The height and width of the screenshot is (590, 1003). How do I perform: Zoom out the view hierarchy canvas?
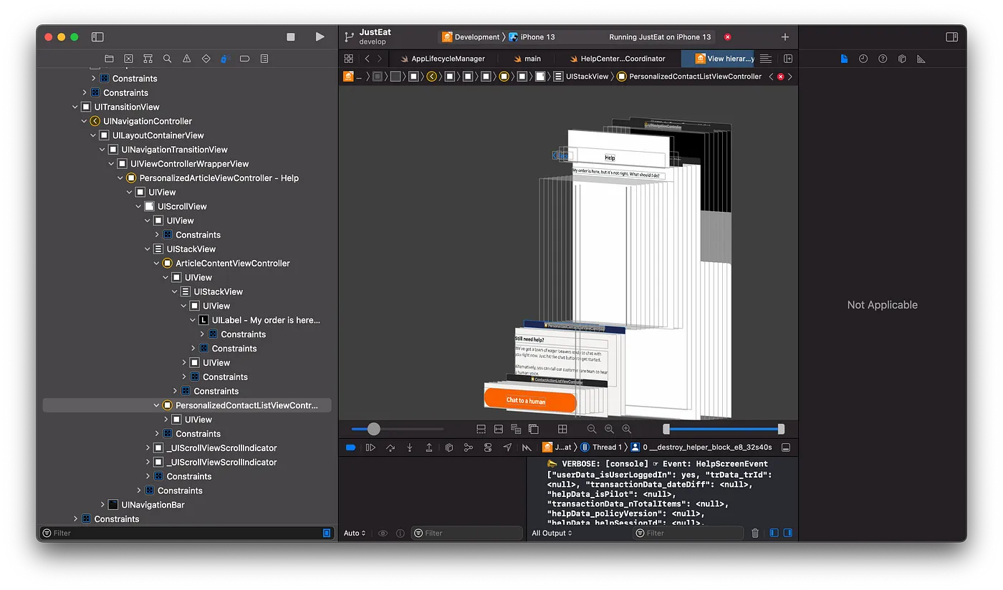[592, 429]
